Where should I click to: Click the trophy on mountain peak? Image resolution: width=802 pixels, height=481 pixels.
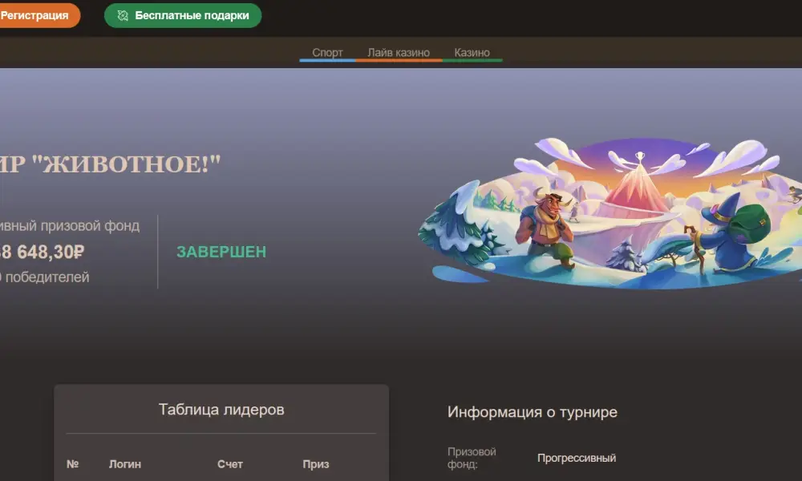639,156
